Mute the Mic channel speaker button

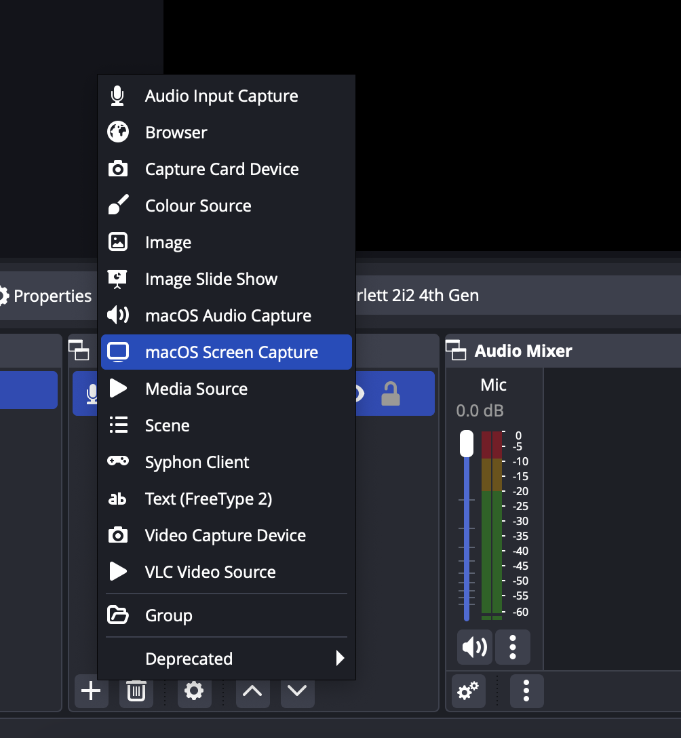coord(474,647)
